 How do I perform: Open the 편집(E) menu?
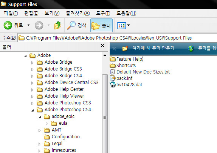[x=31, y=14]
